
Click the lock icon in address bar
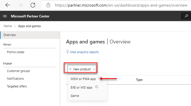coord(48,5)
